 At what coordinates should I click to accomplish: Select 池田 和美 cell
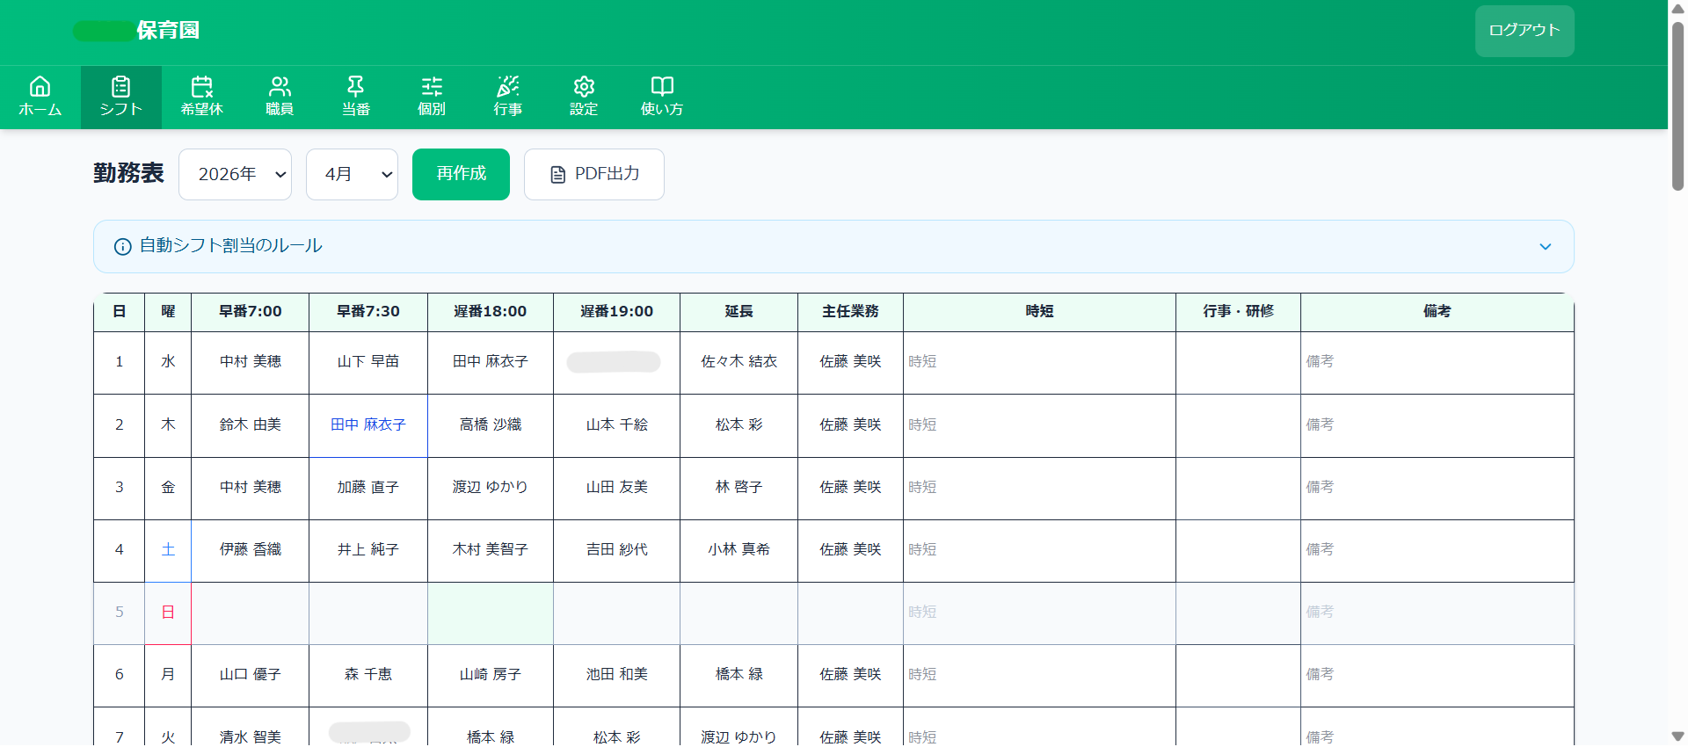pos(616,675)
